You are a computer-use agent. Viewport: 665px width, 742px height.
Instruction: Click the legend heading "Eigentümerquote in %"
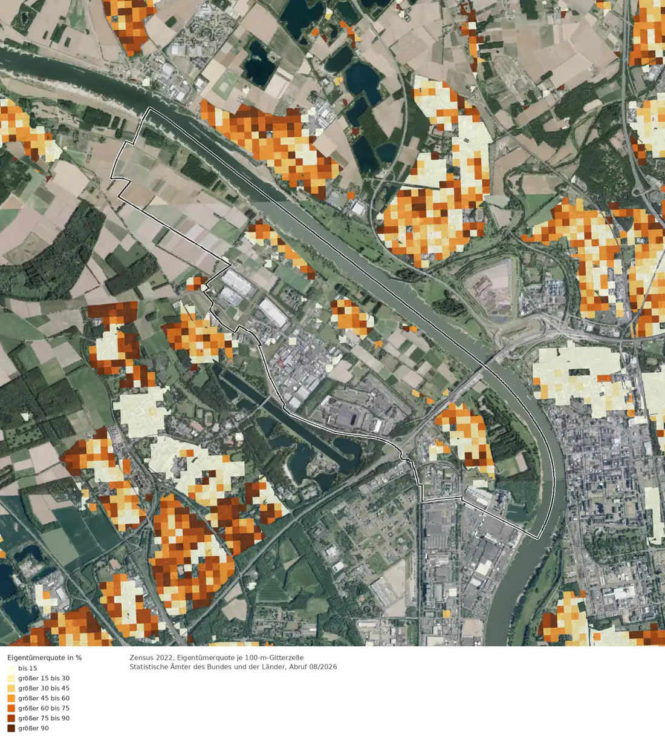pyautogui.click(x=45, y=657)
